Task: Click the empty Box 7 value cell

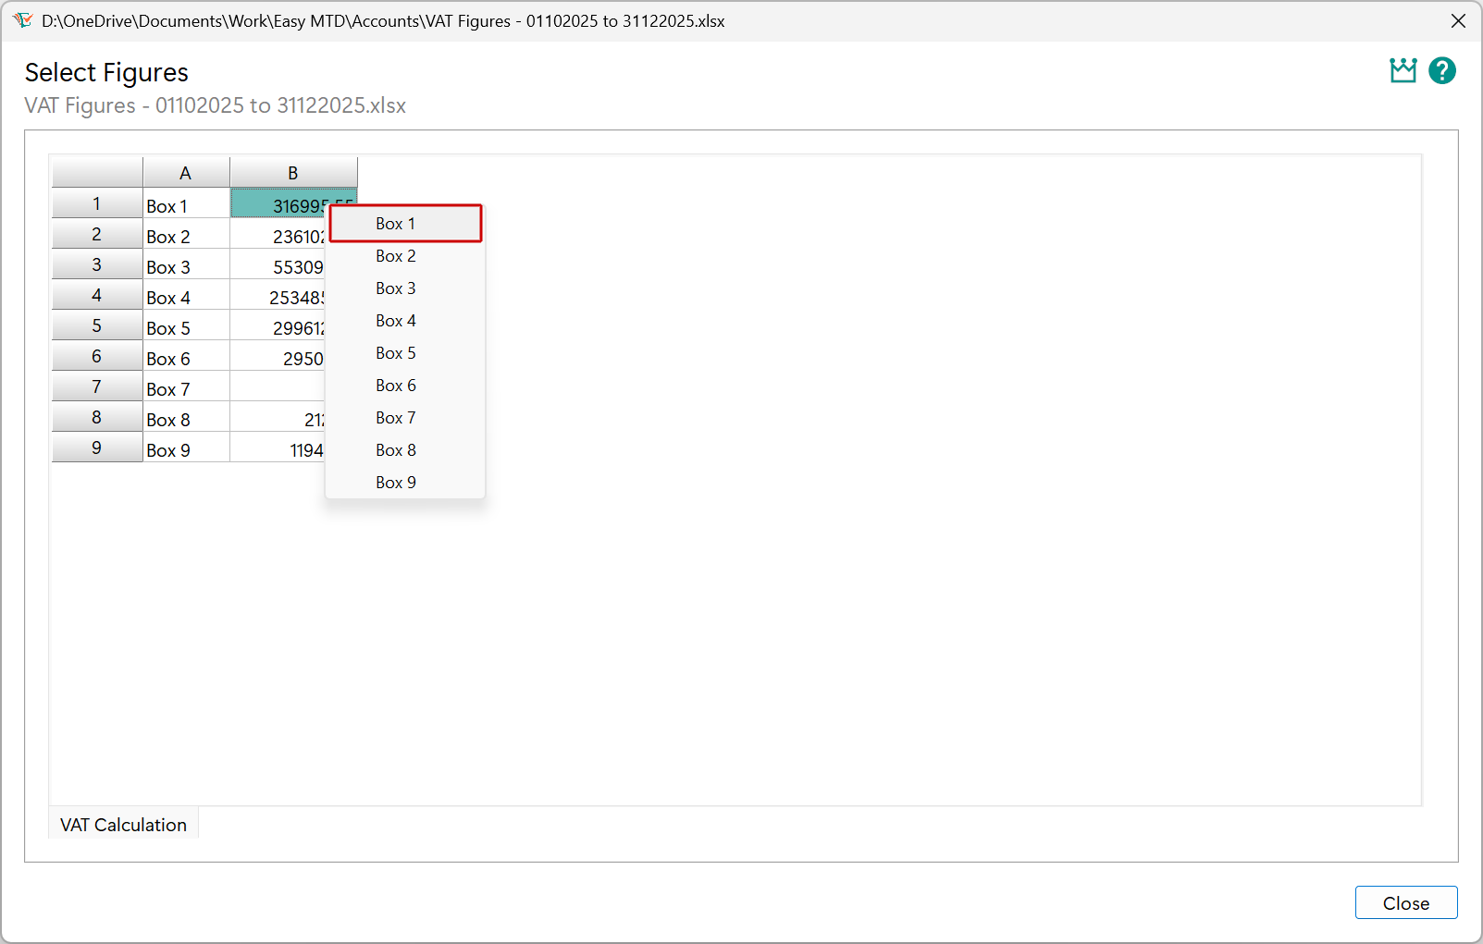Action: pyautogui.click(x=277, y=387)
